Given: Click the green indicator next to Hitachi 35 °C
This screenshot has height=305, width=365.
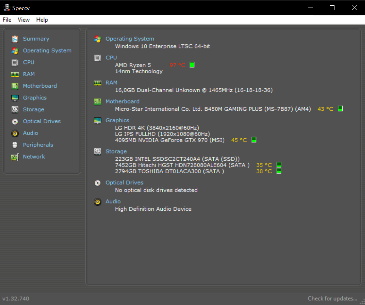Looking at the screenshot, I should (279, 164).
